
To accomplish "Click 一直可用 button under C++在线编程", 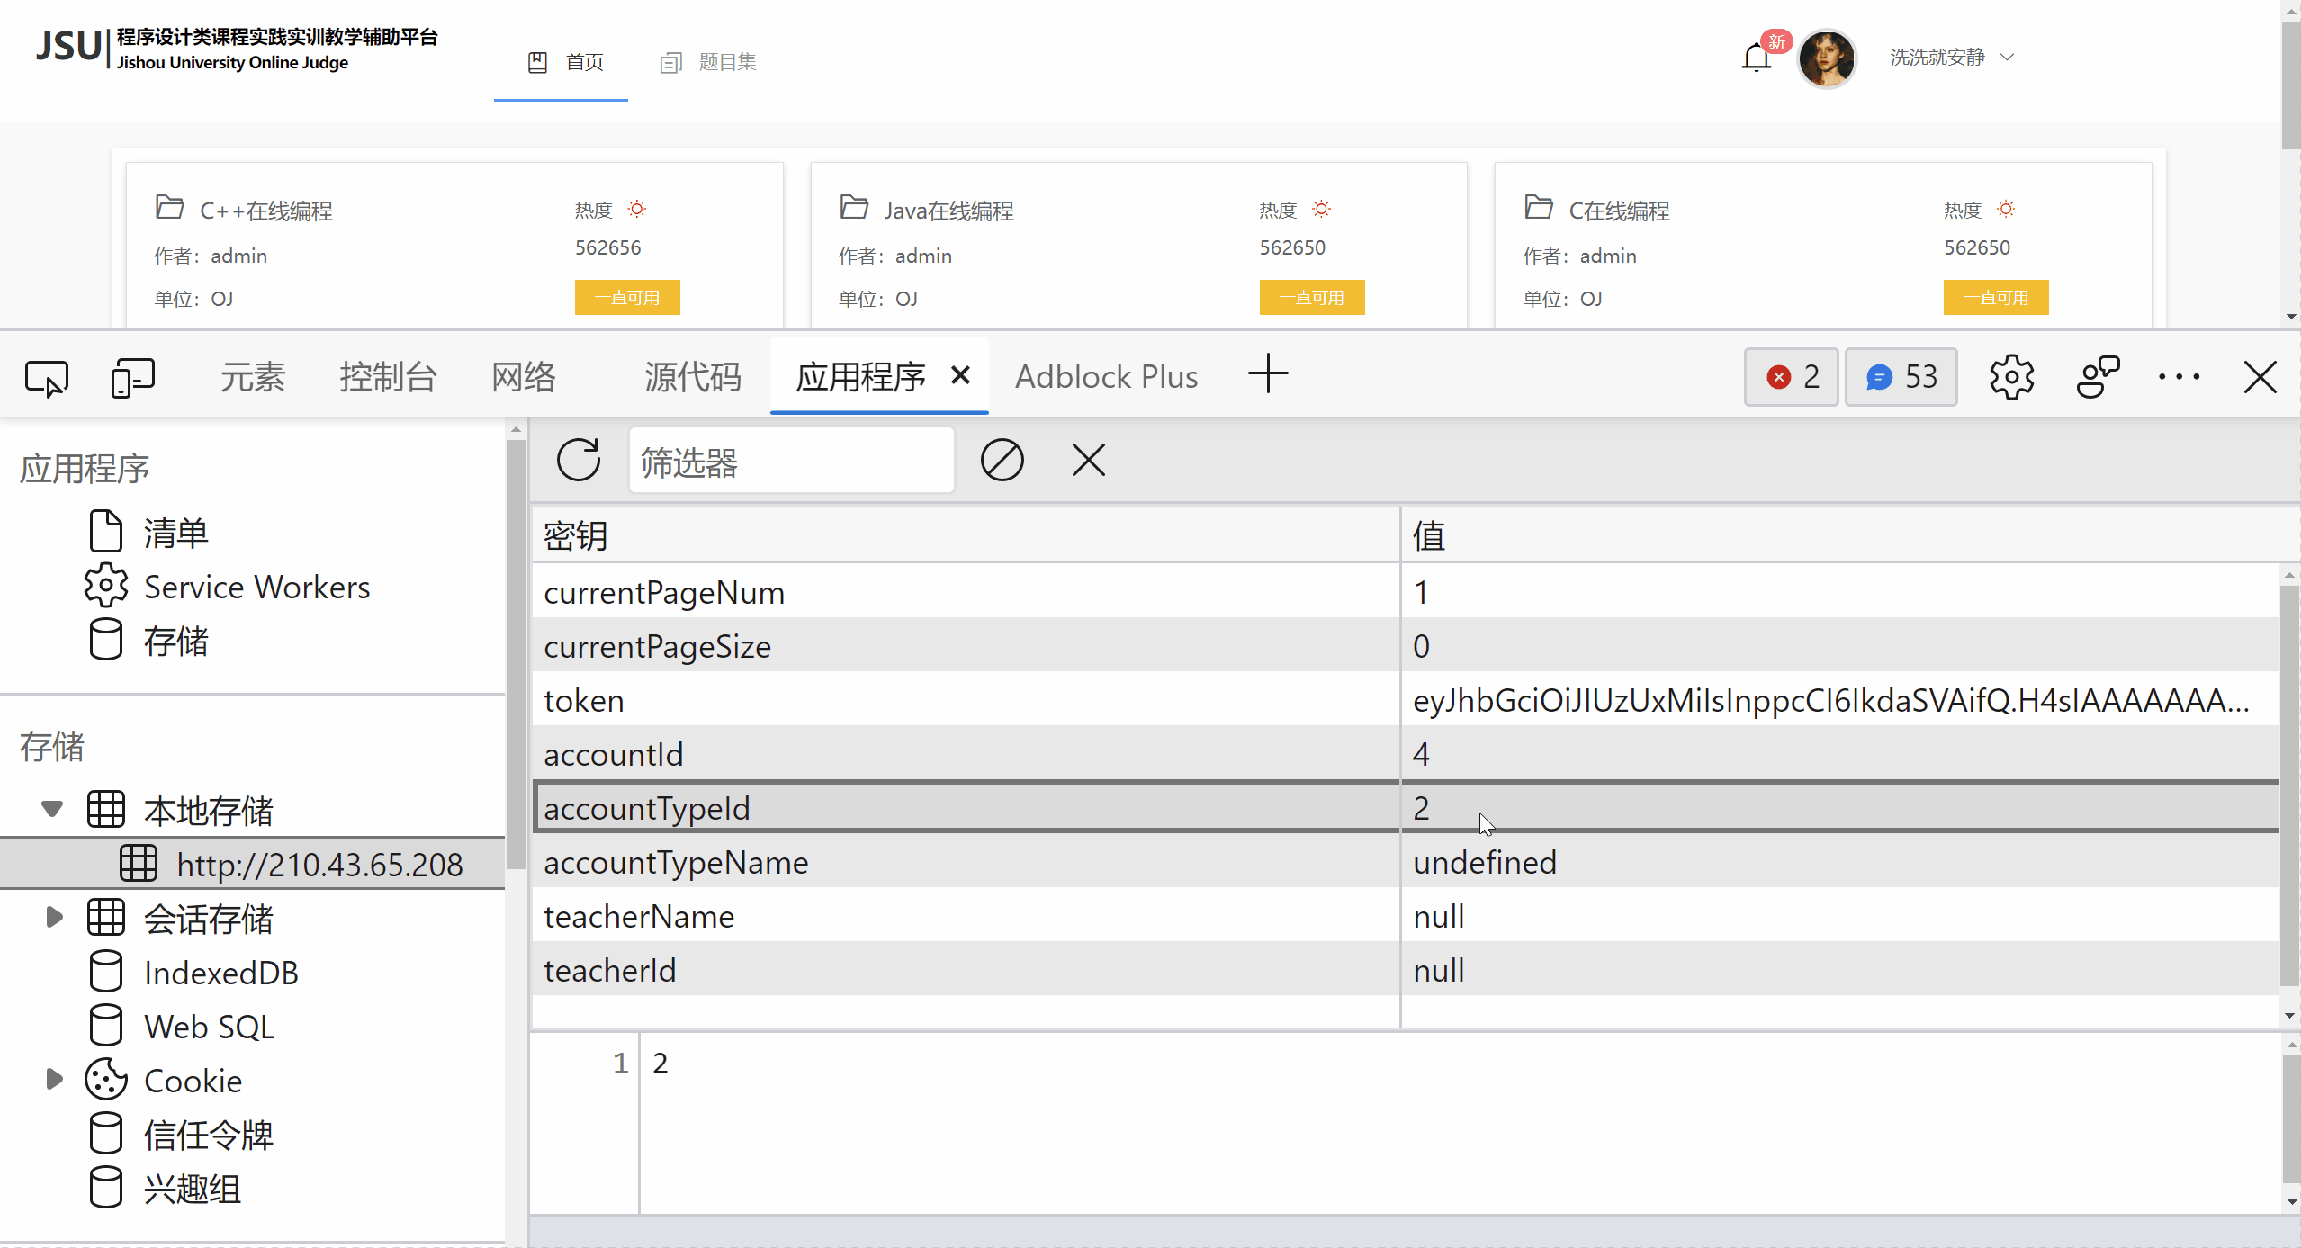I will pyautogui.click(x=626, y=297).
